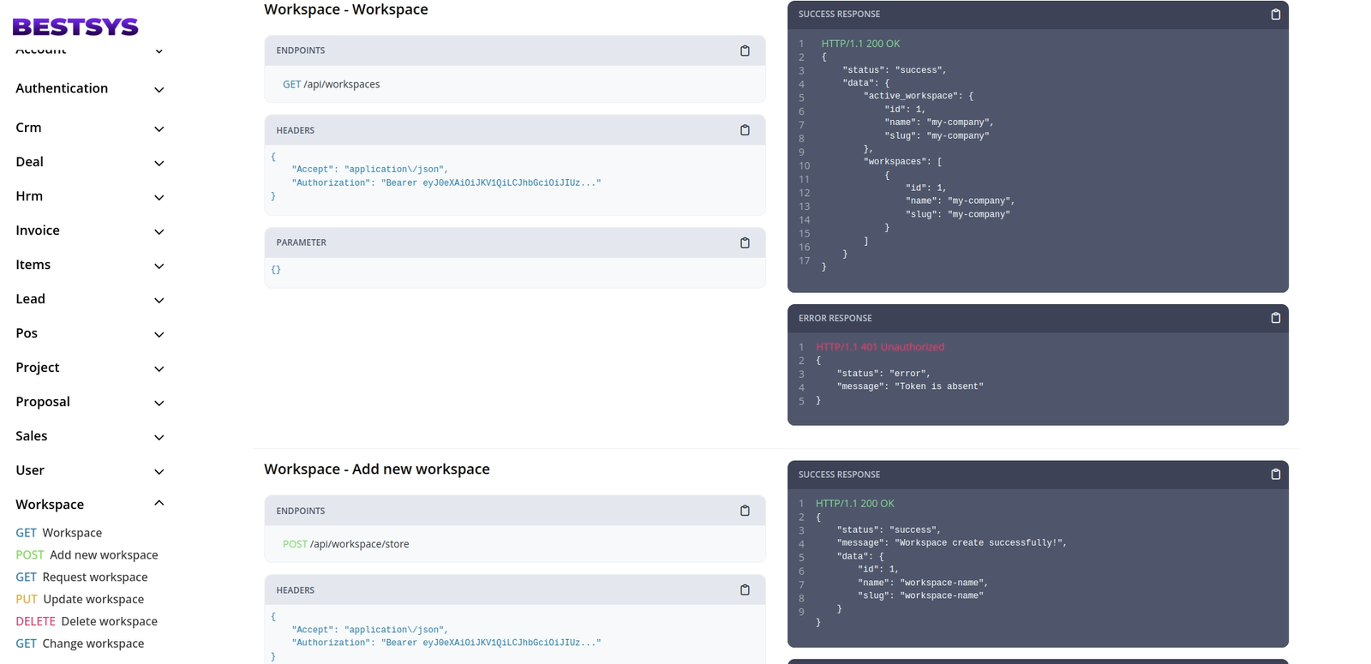Collapse the Workspace sidebar section
Image resolution: width=1371 pixels, height=664 pixels.
coord(159,504)
